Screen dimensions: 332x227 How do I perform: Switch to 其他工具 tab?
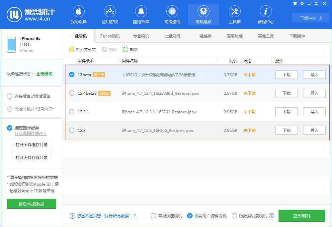coord(266,36)
